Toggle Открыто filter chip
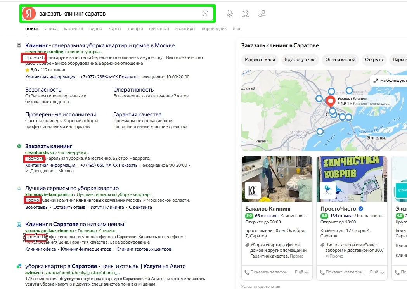The image size is (407, 289). coord(374,59)
